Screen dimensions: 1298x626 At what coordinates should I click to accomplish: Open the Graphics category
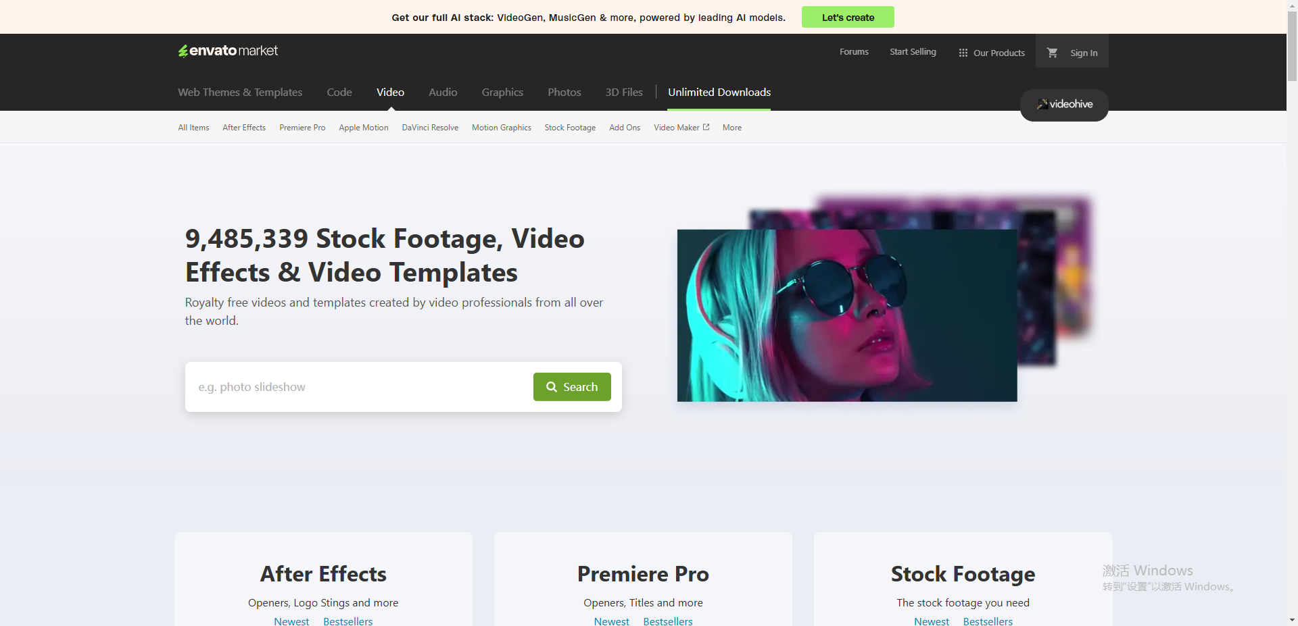(502, 92)
